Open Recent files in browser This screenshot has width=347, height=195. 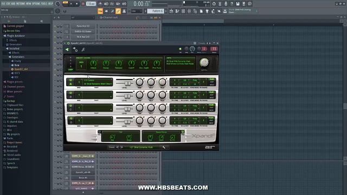[x=13, y=31]
